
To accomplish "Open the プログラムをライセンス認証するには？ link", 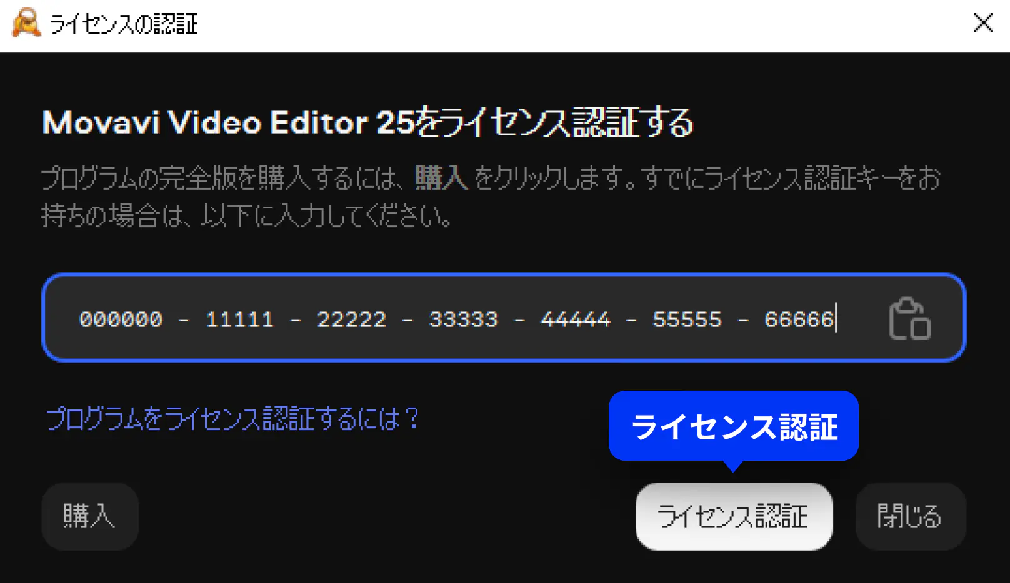I will pyautogui.click(x=232, y=418).
